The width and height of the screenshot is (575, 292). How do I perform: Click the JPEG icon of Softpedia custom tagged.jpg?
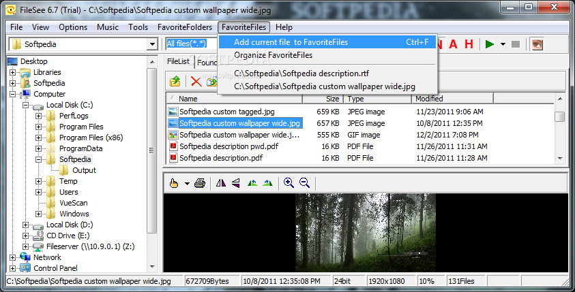(173, 112)
